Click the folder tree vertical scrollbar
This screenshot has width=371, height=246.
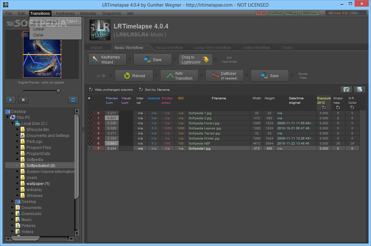(77, 156)
